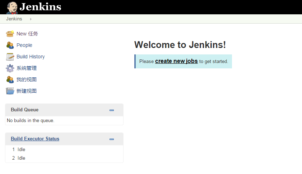Screen dimensions: 302x174
Task: Open the Build History link
Action: coord(31,57)
